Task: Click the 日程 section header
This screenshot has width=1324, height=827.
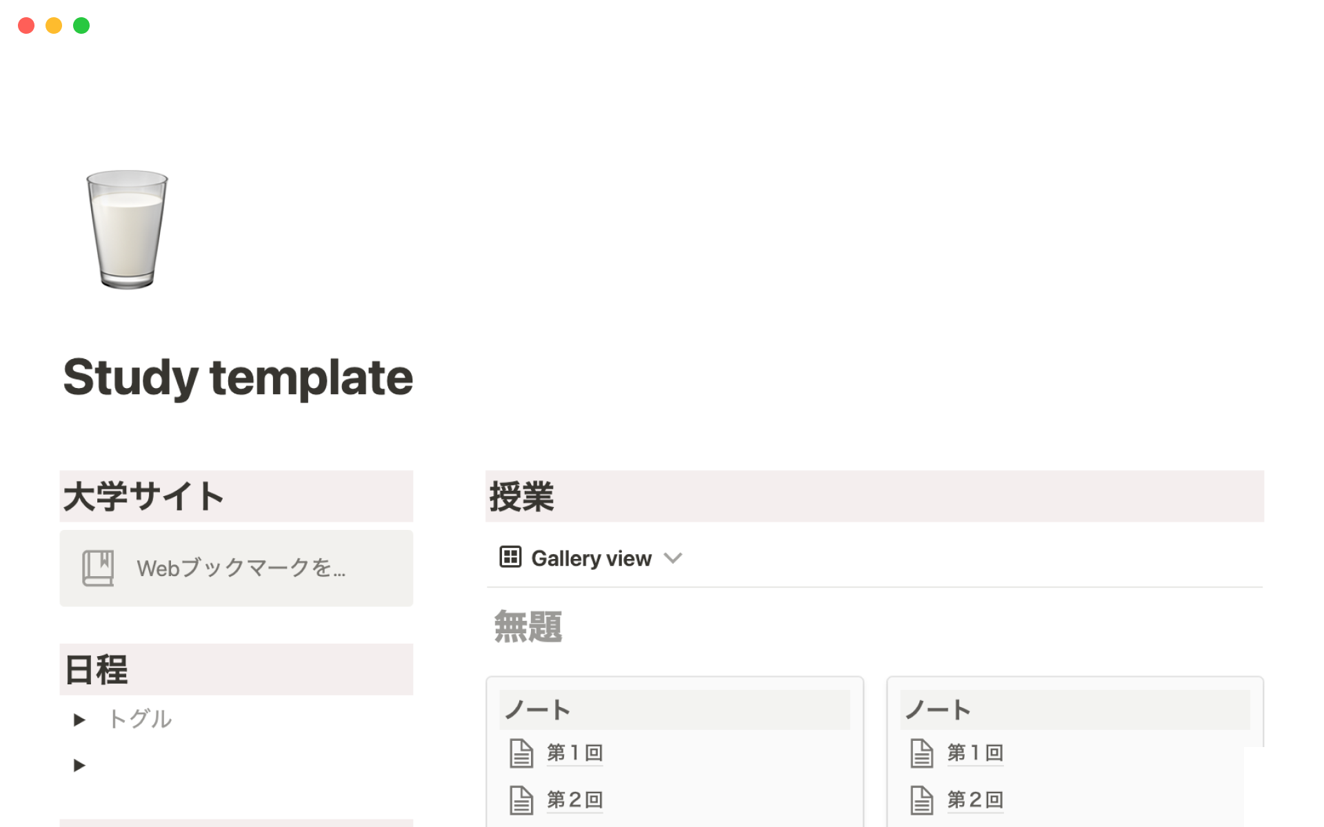Action: coord(95,669)
